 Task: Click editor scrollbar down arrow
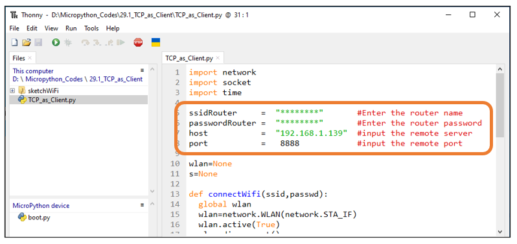click(500, 232)
